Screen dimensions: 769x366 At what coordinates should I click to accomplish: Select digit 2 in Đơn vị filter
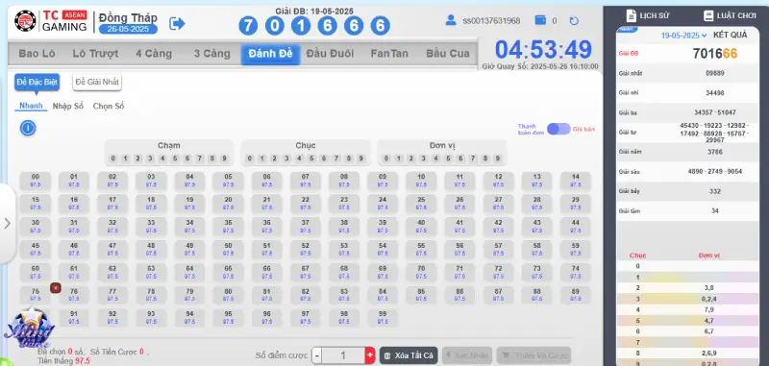click(x=411, y=159)
